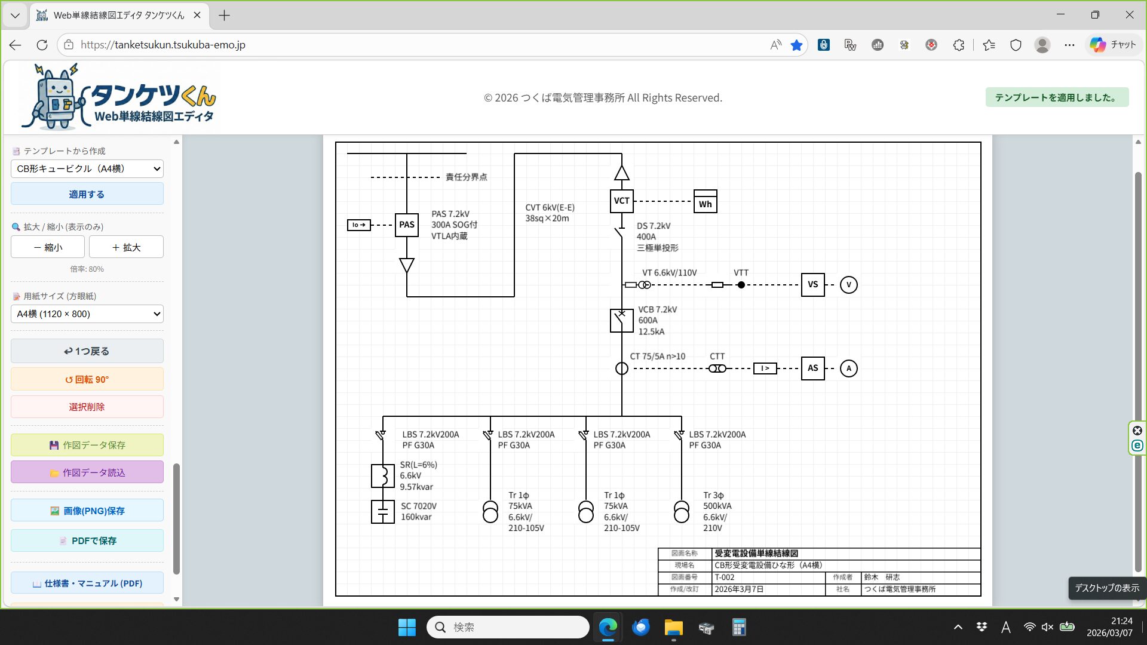The width and height of the screenshot is (1147, 645).
Task: Click the left sidebar scrollbar thumb
Action: [176, 518]
